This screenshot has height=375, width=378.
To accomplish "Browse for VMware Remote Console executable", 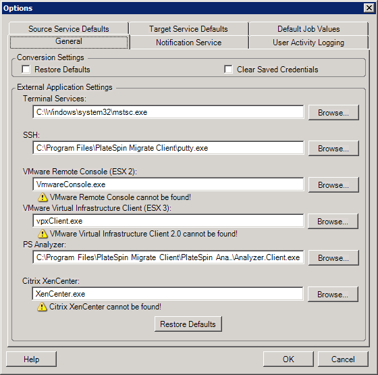I will click(333, 185).
